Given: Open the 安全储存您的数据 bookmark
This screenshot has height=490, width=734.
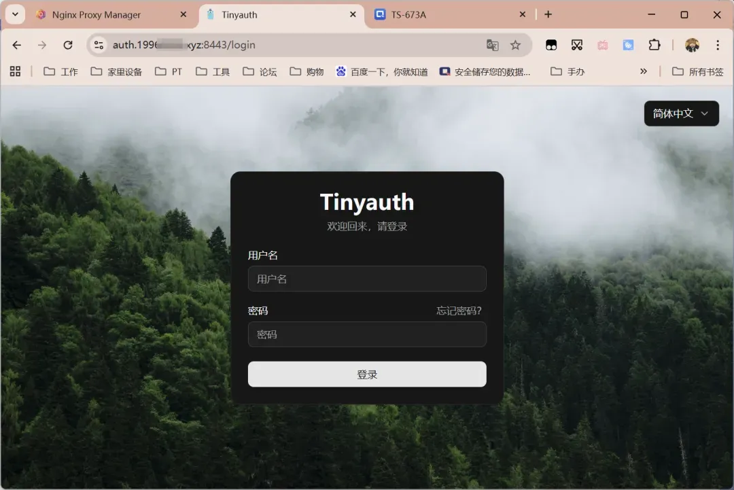Looking at the screenshot, I should point(485,71).
